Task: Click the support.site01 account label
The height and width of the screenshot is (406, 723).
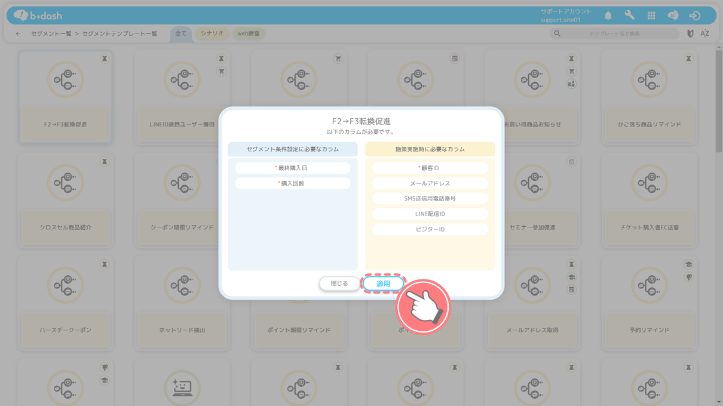Action: 560,20
